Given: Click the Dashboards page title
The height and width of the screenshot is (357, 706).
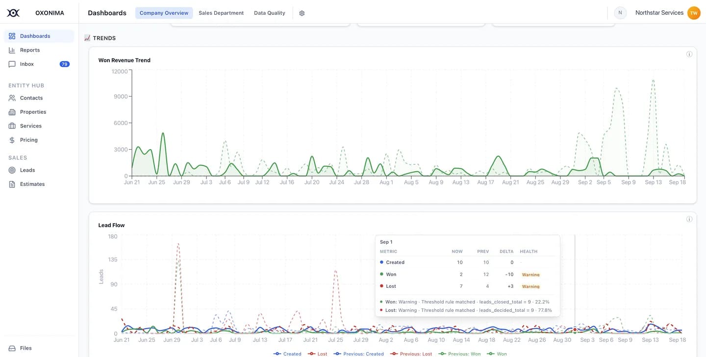Looking at the screenshot, I should coord(107,13).
